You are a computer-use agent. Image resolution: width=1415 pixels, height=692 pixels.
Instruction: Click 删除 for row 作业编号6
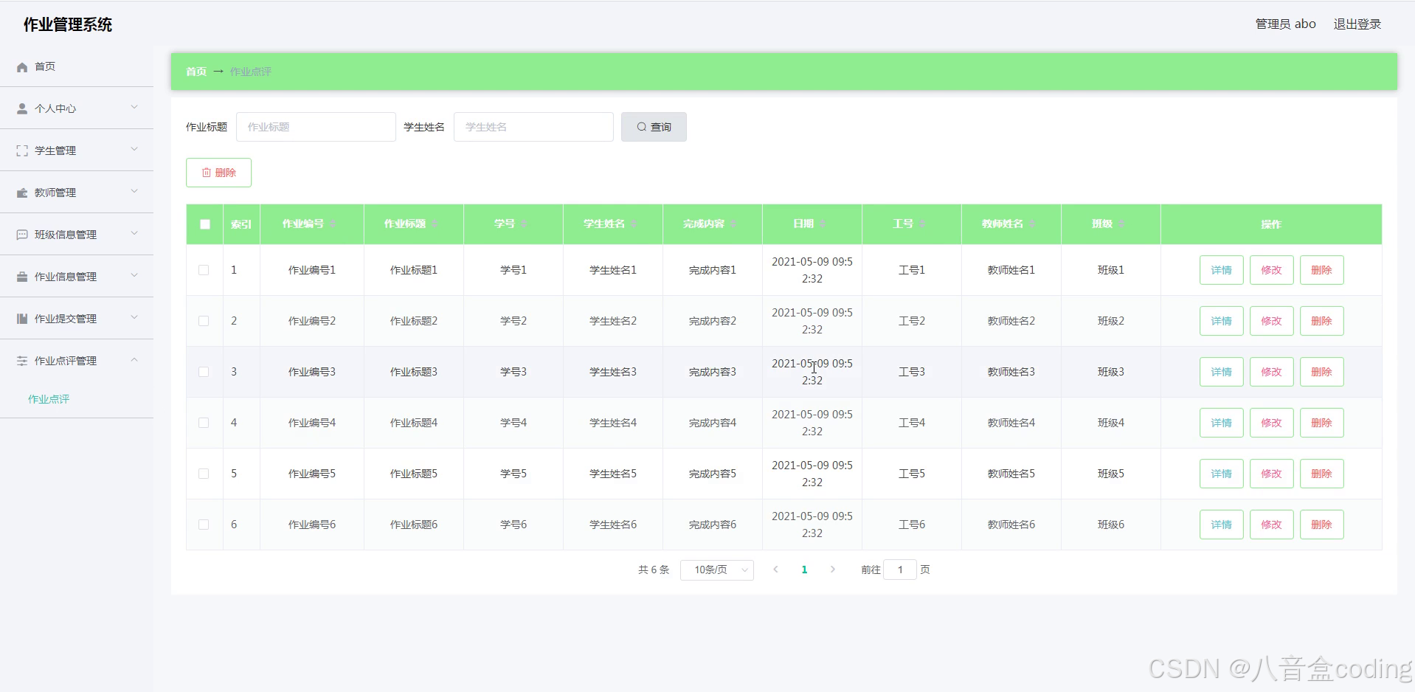point(1321,525)
